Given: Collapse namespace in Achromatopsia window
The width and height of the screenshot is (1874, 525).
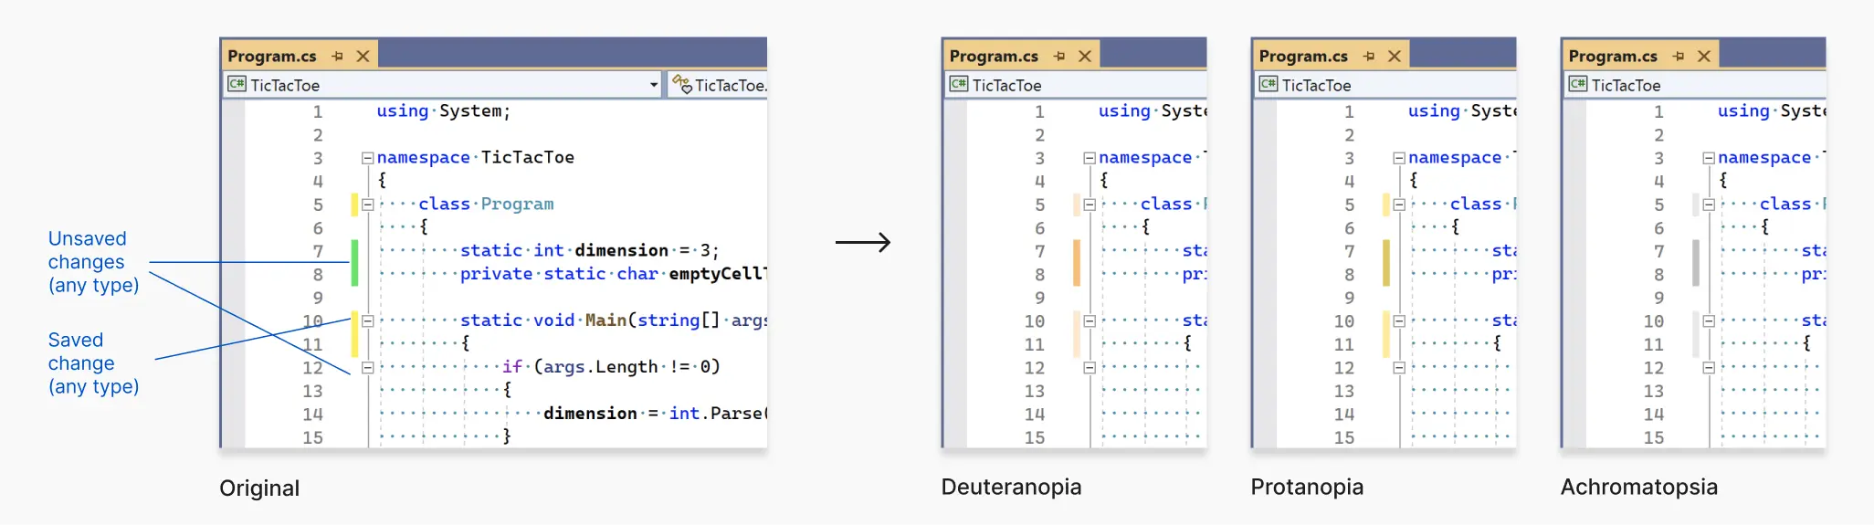Looking at the screenshot, I should (1709, 158).
